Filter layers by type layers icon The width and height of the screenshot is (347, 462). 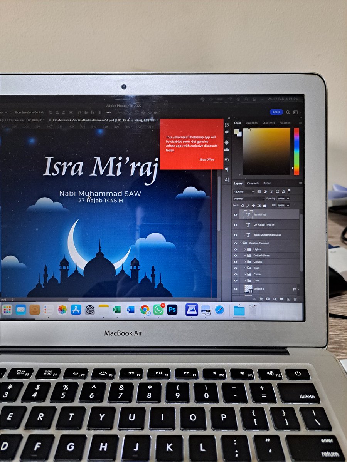point(271,192)
